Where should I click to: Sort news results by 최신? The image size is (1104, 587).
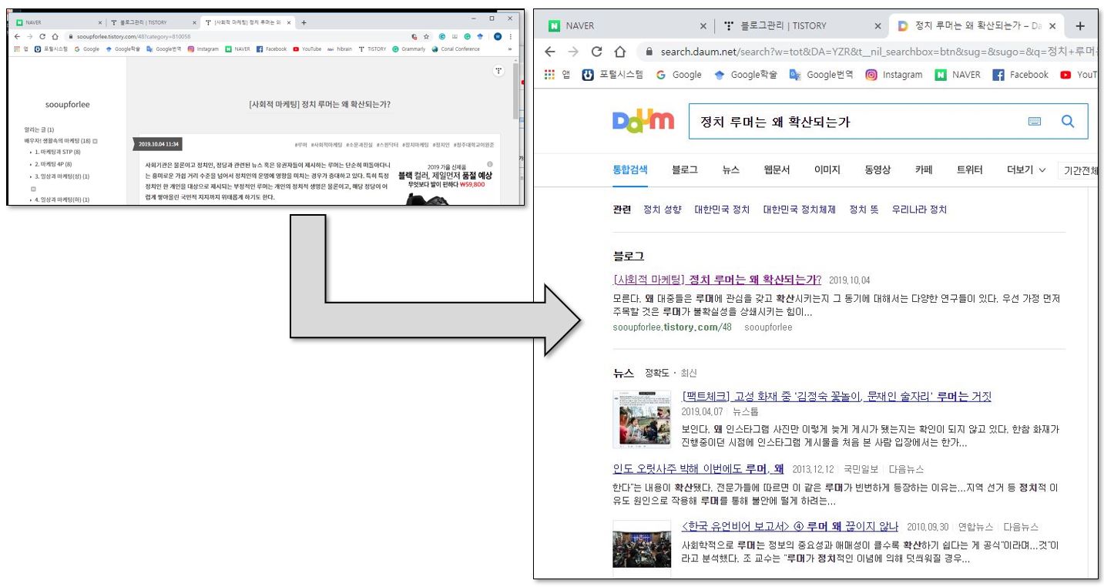(689, 373)
